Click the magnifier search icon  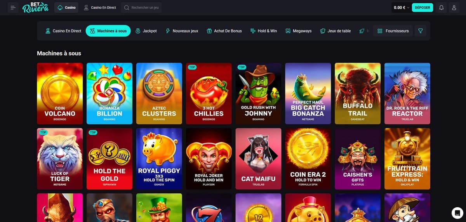pos(127,7)
